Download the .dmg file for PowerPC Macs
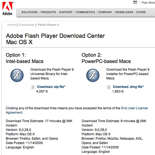This screenshot has width=155, height=155. pyautogui.click(x=128, y=87)
